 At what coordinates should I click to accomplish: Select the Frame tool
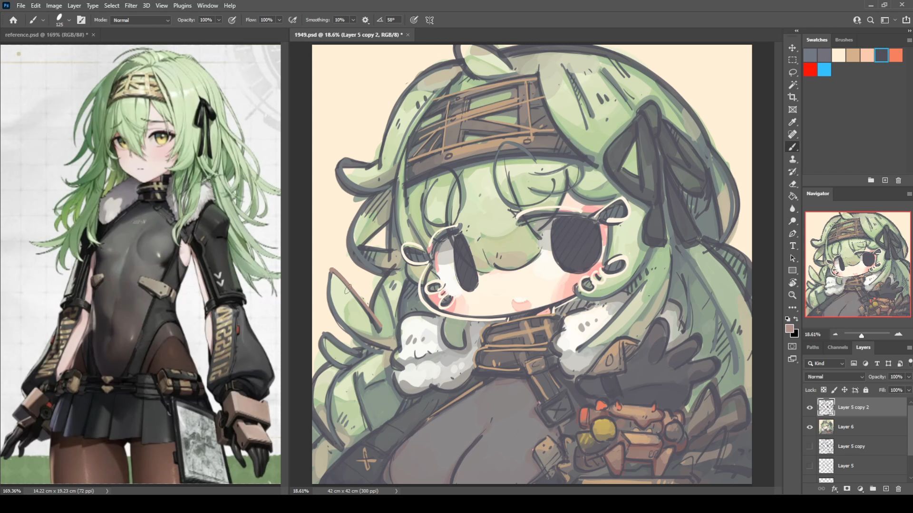click(792, 110)
